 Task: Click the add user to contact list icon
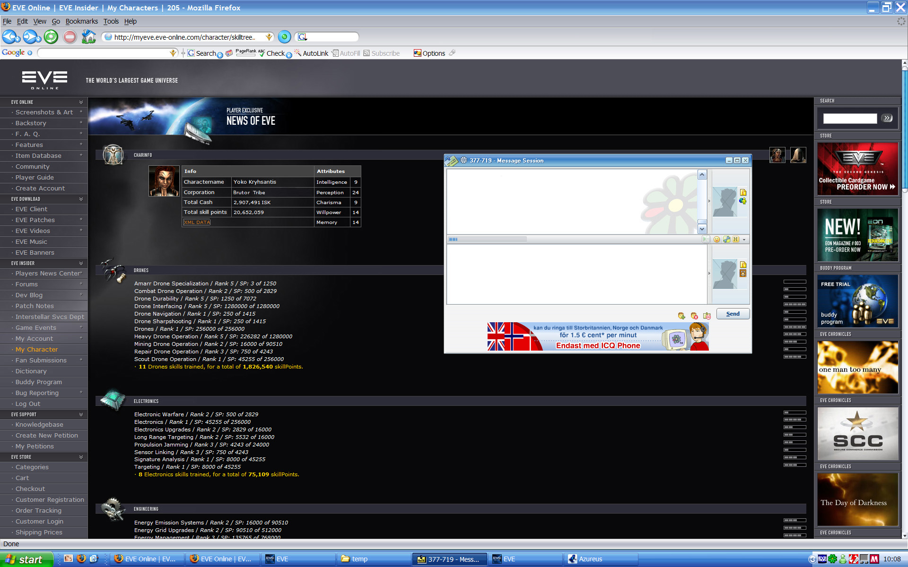[x=681, y=316]
